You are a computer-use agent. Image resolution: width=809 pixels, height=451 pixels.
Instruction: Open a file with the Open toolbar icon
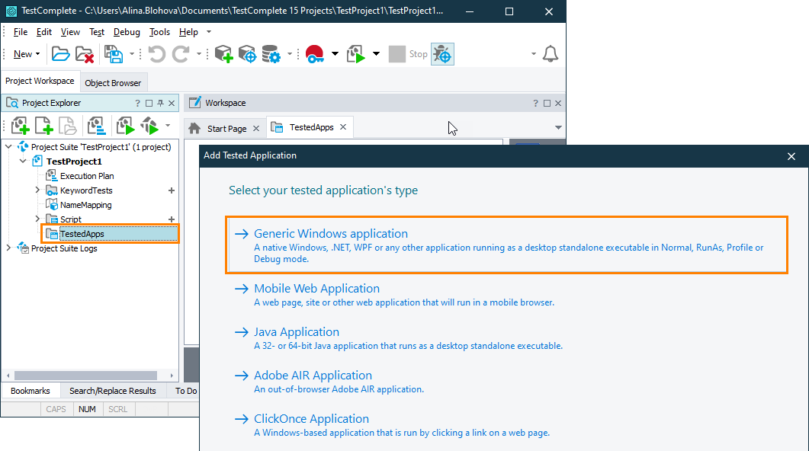[59, 54]
